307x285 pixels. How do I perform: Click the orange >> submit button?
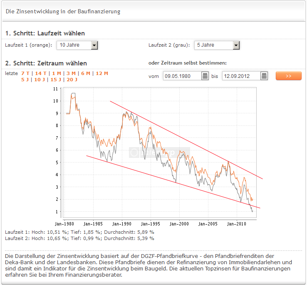(x=288, y=76)
